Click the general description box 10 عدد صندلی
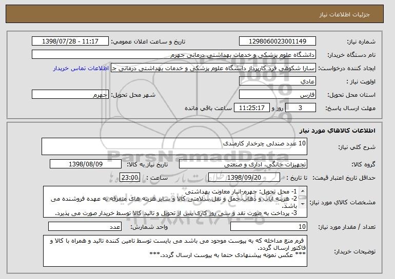This screenshot has width=395, height=279. (x=174, y=146)
